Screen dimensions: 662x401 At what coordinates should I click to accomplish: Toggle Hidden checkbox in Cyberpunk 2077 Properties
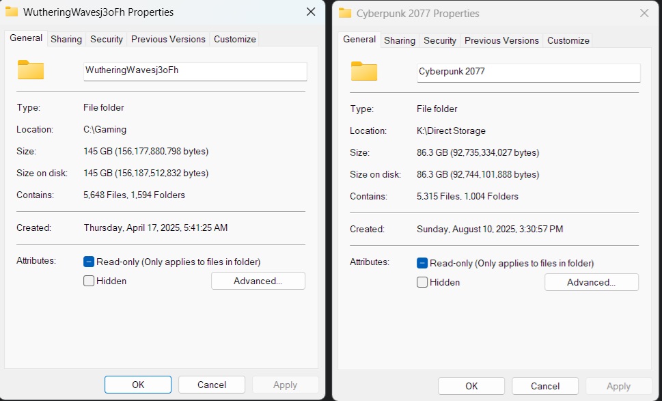click(422, 282)
